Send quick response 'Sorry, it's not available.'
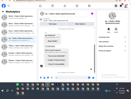131x99 pixels. [x=56, y=64]
